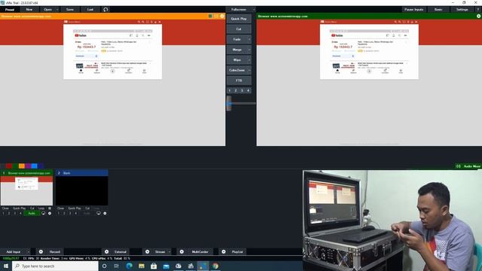Open File Explorer from the taskbar

[x=142, y=266]
